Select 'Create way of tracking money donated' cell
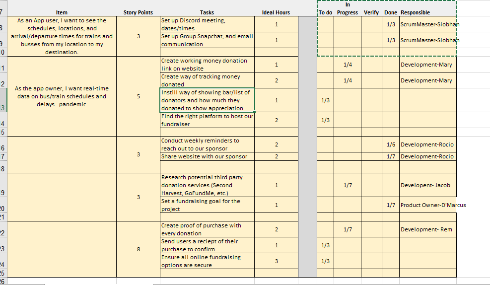The height and width of the screenshot is (285, 490). tap(207, 80)
